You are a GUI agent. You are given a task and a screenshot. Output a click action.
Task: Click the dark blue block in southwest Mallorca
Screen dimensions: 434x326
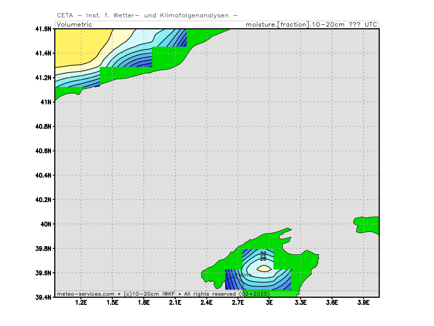pos(230,281)
